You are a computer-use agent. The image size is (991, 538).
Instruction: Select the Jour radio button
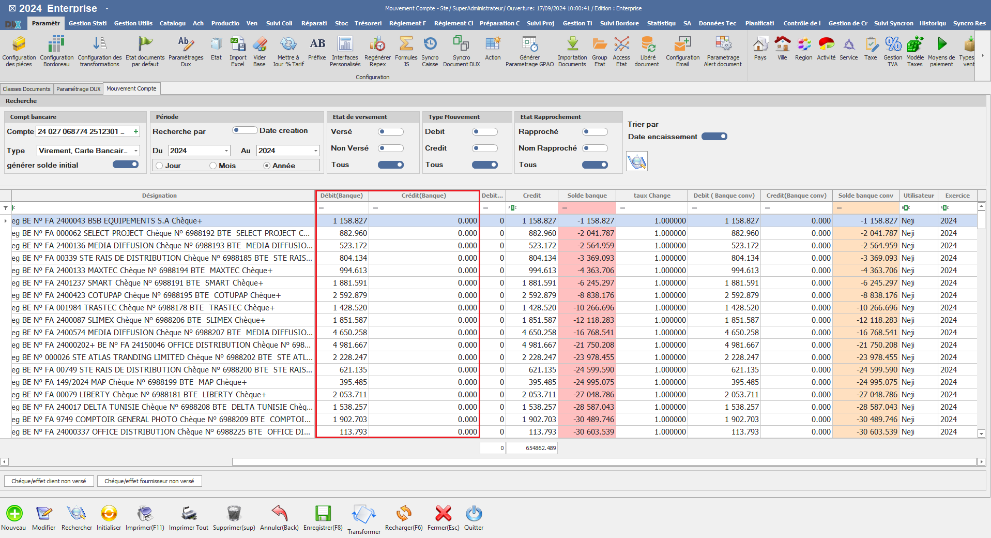click(x=159, y=166)
